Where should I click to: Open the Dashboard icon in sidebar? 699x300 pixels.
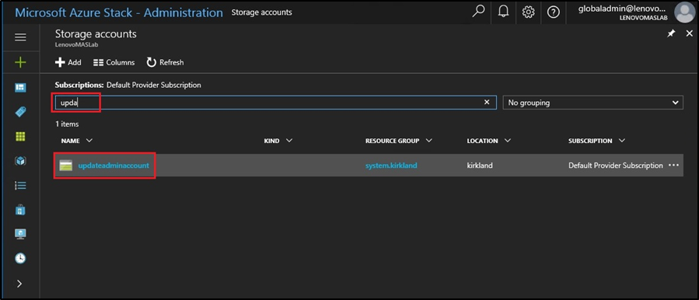[20, 87]
